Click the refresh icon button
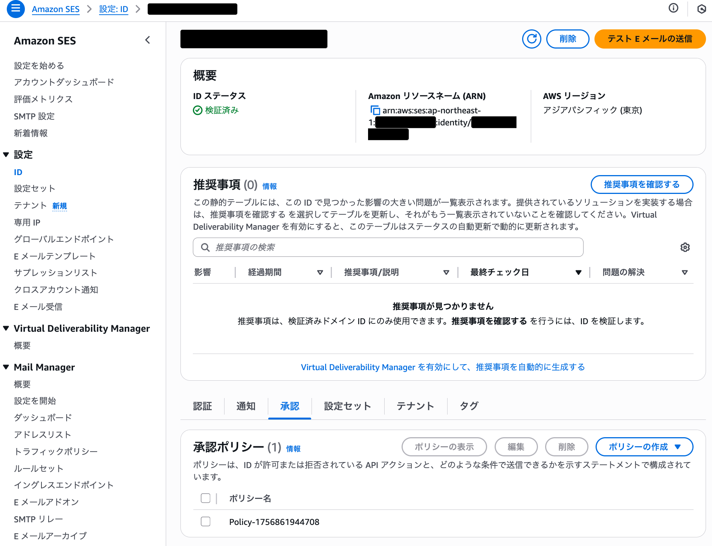 tap(531, 39)
